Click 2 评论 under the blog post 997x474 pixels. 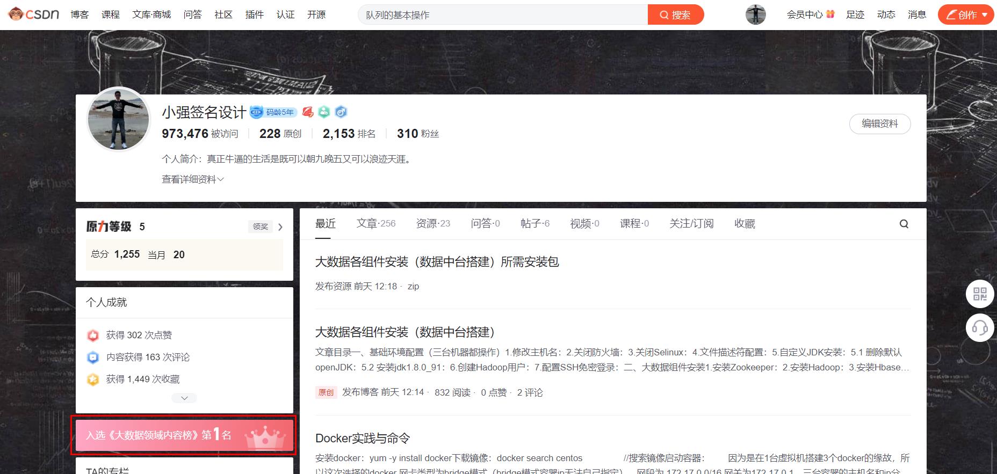click(530, 392)
